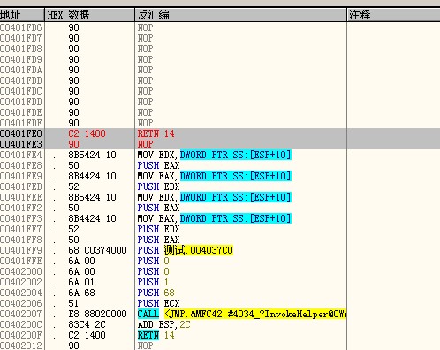Screen dimensions: 440x350
Task: Select PUSH EAX at address 00401FE8
Action: coord(158,165)
